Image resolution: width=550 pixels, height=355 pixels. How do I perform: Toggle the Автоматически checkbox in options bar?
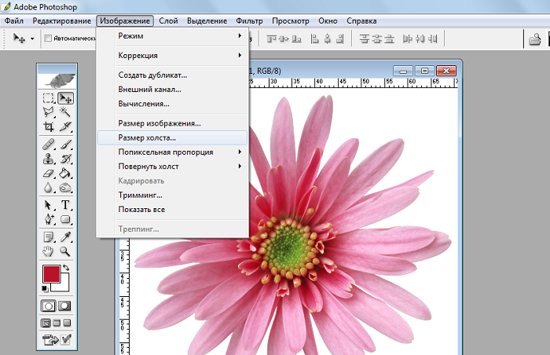(48, 38)
